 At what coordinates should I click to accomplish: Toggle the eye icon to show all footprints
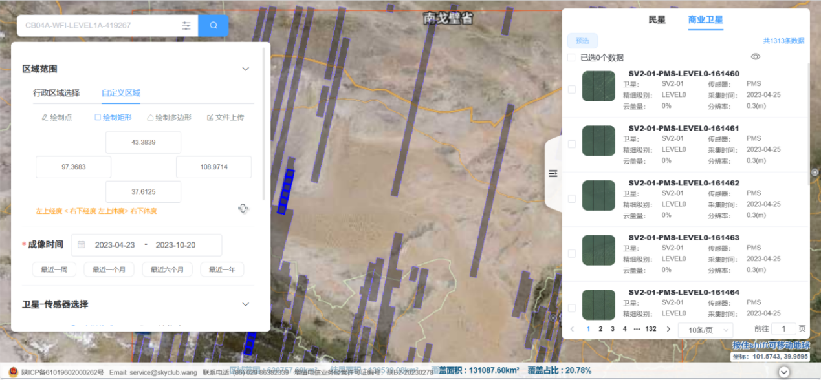[x=755, y=57]
